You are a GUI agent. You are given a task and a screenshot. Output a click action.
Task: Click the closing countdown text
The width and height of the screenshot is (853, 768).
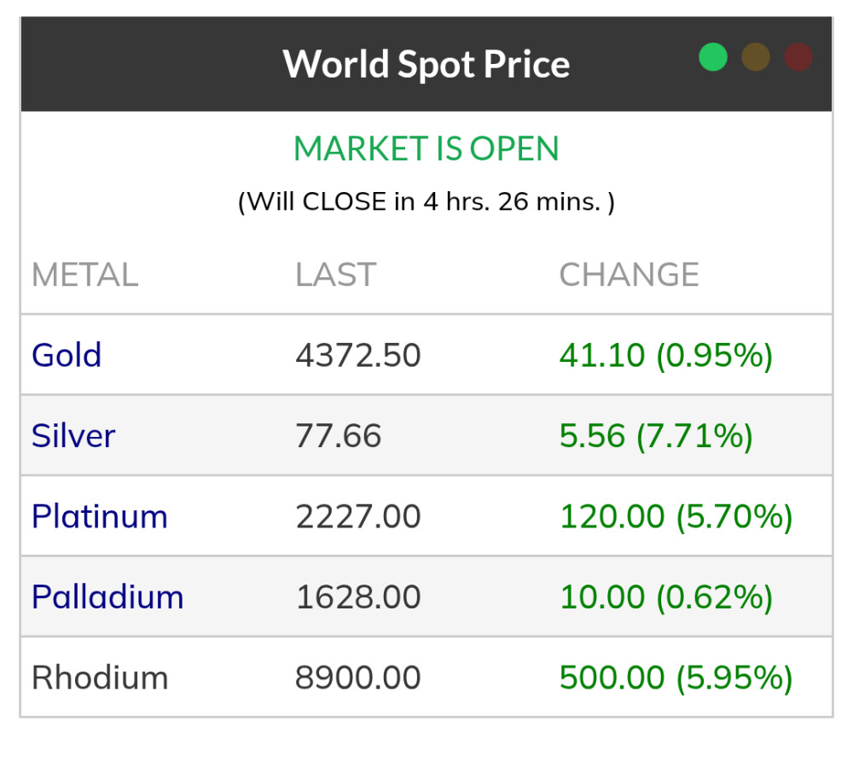[x=426, y=202]
